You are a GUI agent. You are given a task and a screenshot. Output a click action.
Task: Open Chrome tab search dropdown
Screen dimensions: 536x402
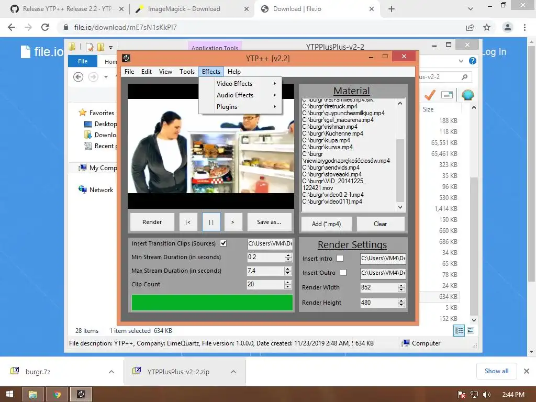pyautogui.click(x=471, y=9)
